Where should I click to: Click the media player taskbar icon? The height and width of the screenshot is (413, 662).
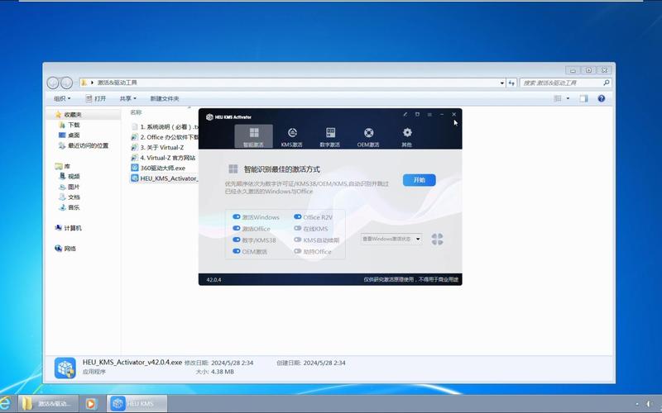pos(90,404)
